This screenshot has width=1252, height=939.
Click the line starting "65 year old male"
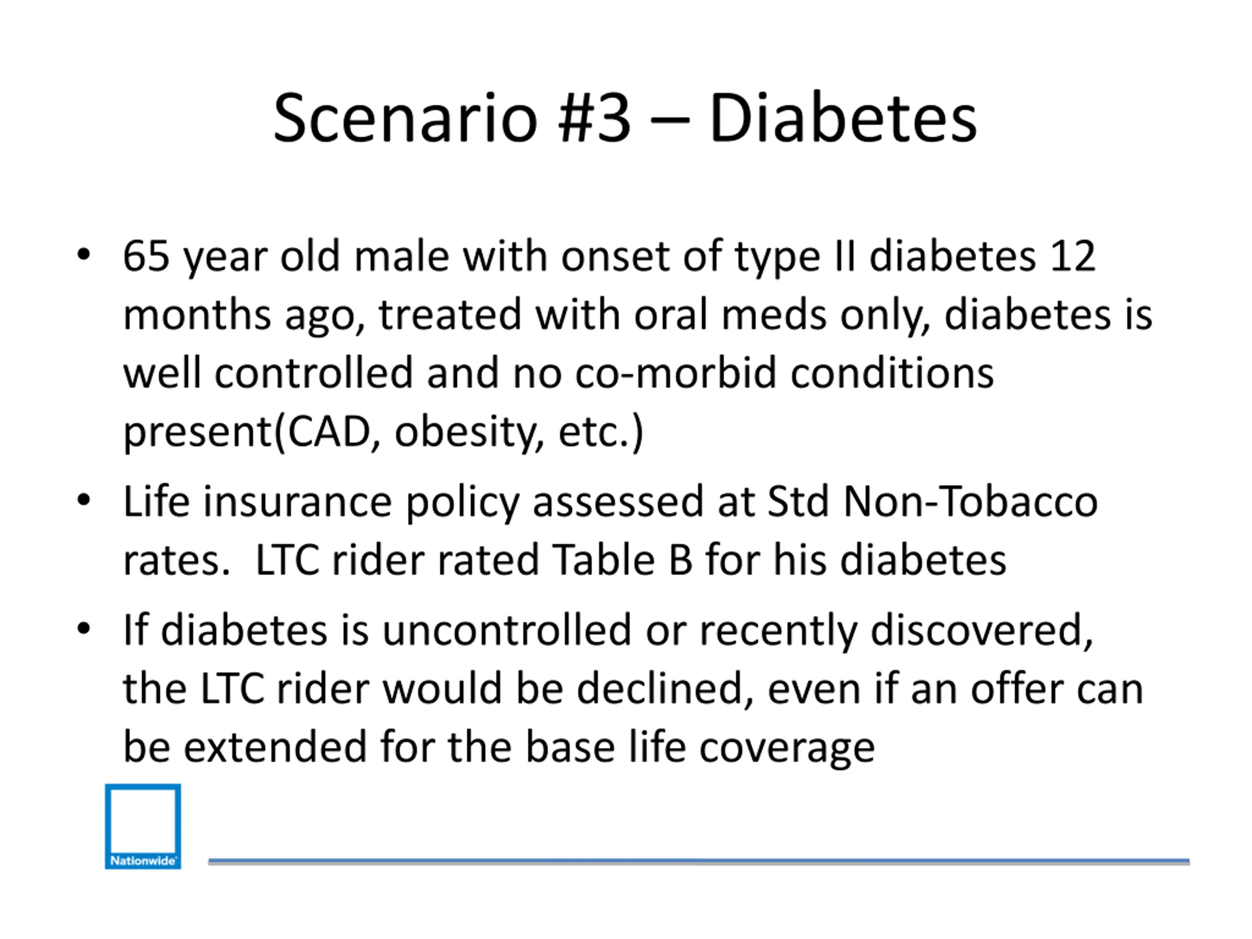609,256
